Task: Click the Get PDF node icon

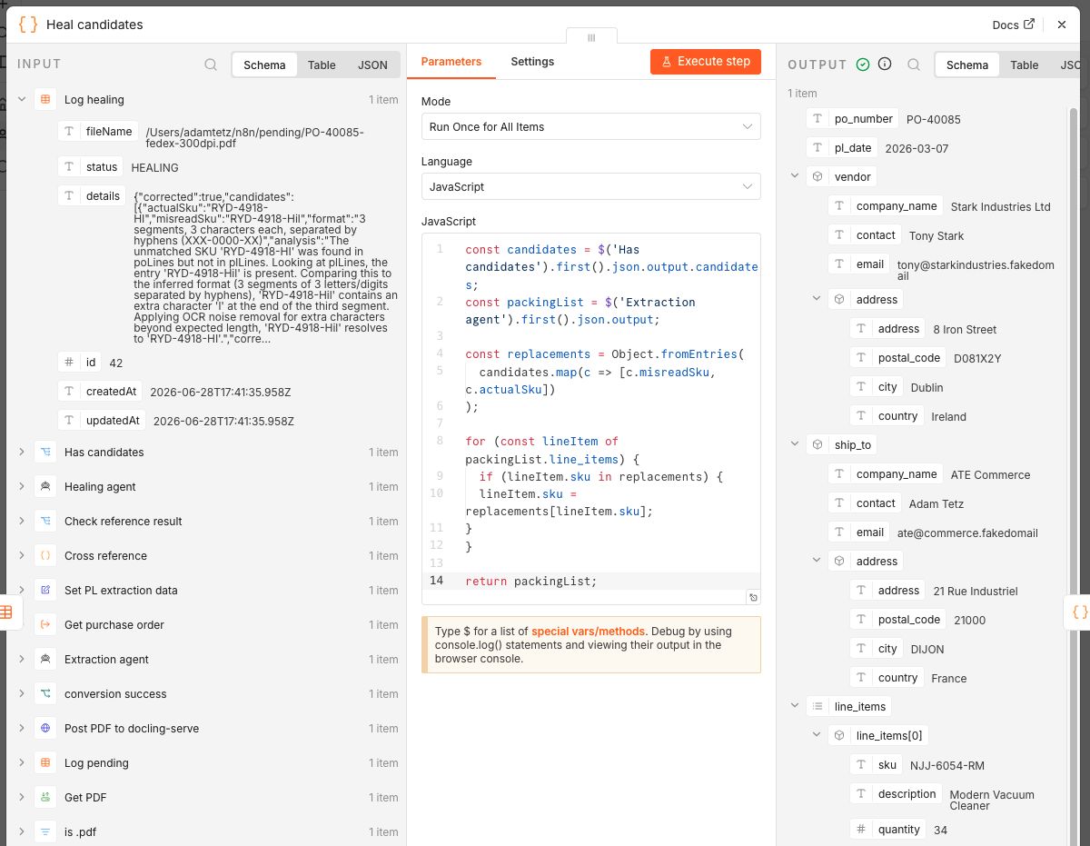Action: click(45, 798)
